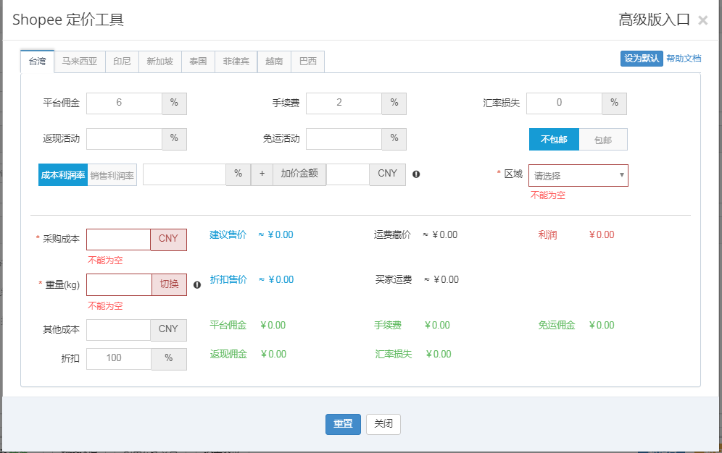Image resolution: width=722 pixels, height=453 pixels.
Task: Click the 不能为空 error under 区域
Action: coord(547,195)
